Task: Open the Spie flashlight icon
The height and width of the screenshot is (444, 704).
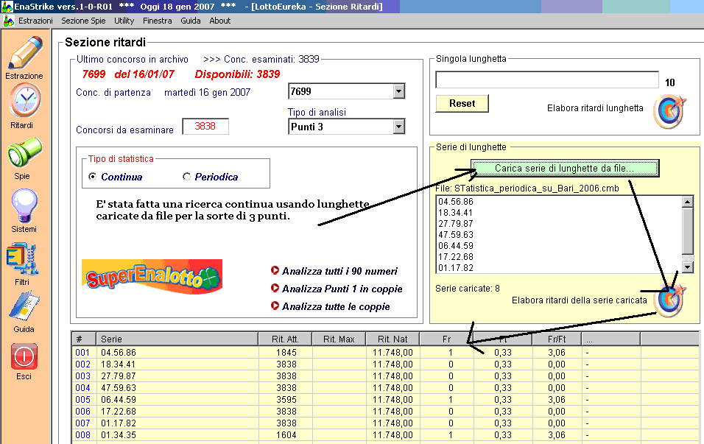Action: pos(24,154)
